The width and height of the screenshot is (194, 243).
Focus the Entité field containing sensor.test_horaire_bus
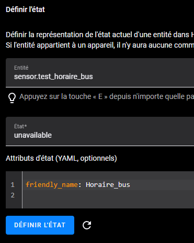tap(100, 72)
